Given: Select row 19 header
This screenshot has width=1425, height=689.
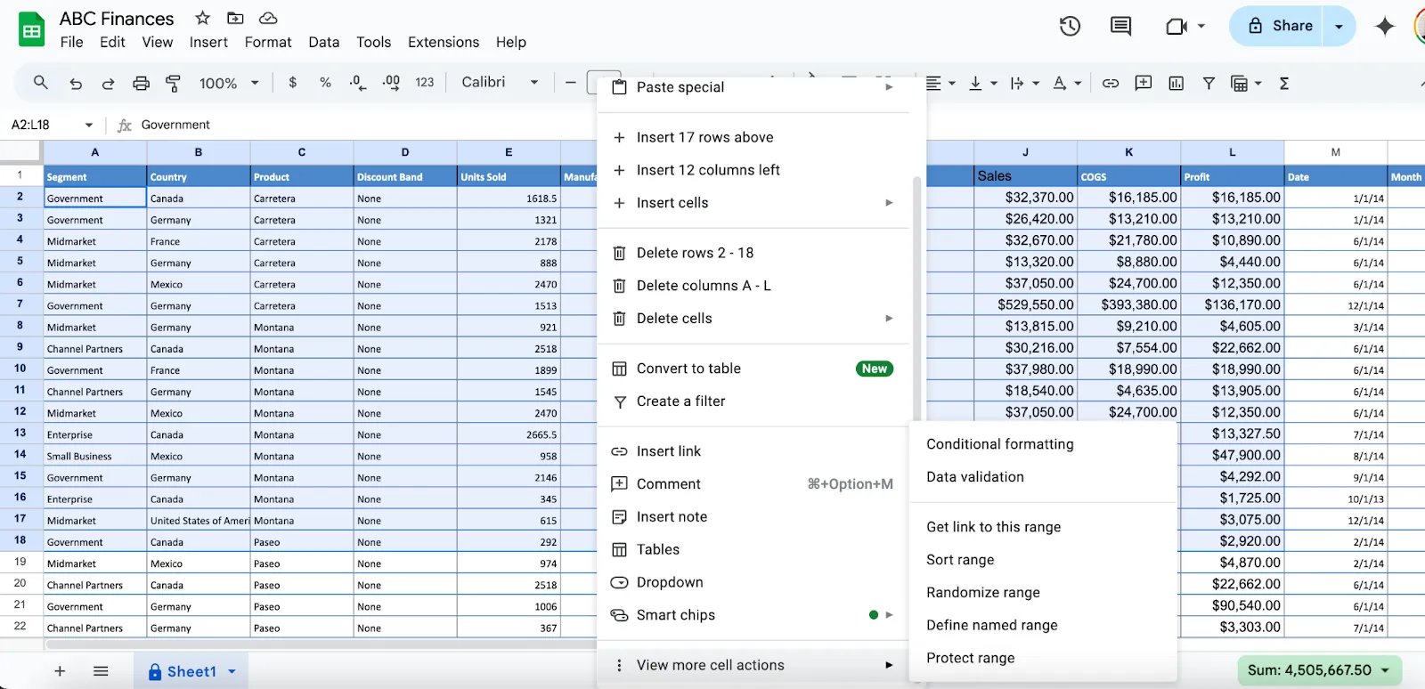Looking at the screenshot, I should click(x=20, y=563).
